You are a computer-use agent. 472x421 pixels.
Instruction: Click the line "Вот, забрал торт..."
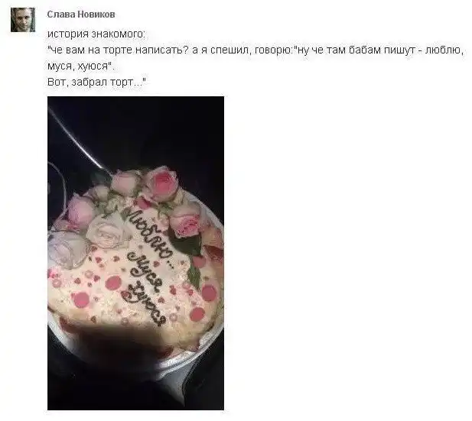click(97, 82)
